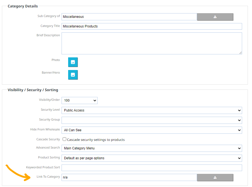Open the Security Level Public Access dropdown
Screen dimensions: 252x187
(152, 110)
